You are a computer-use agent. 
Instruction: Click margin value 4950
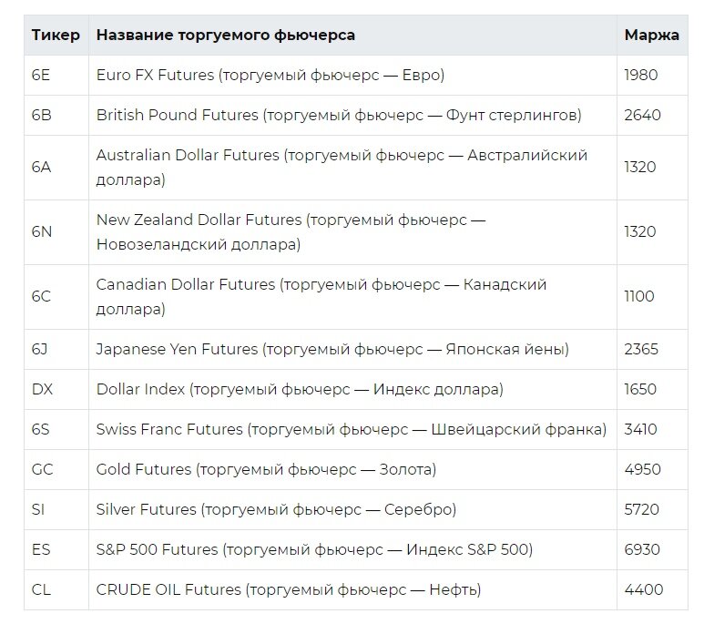coord(641,469)
